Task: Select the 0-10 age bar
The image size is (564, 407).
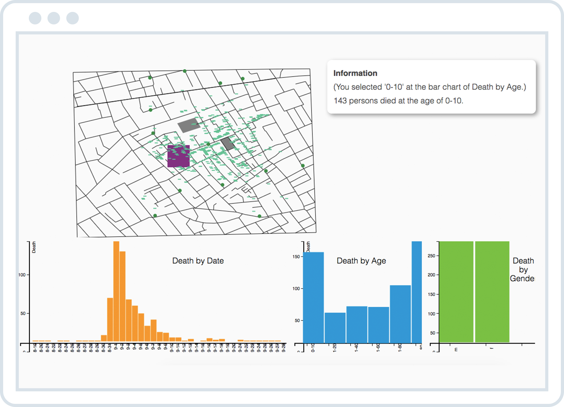Action: [x=313, y=297]
